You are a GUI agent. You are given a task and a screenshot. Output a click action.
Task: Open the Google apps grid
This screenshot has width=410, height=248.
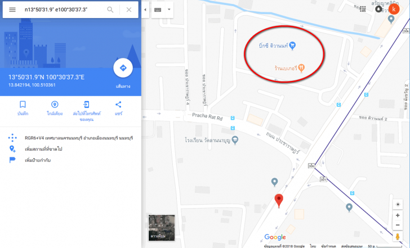[363, 9]
